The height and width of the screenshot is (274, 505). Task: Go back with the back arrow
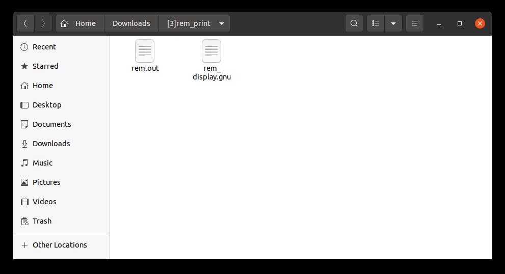[x=25, y=23]
